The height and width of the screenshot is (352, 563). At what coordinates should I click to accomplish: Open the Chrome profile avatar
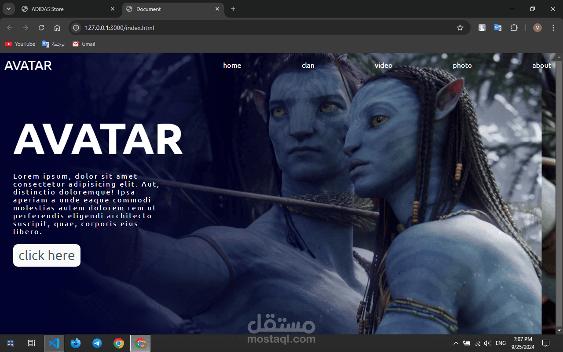537,28
